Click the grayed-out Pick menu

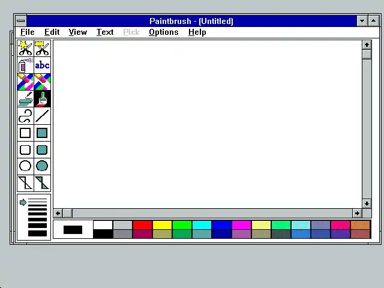pos(131,32)
